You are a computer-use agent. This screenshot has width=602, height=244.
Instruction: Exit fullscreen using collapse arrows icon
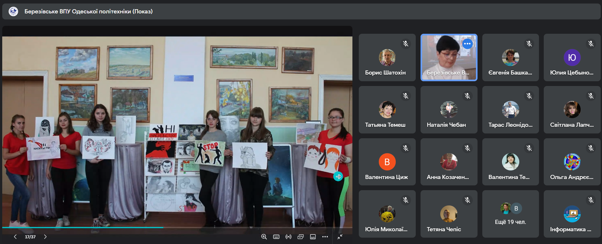340,237
